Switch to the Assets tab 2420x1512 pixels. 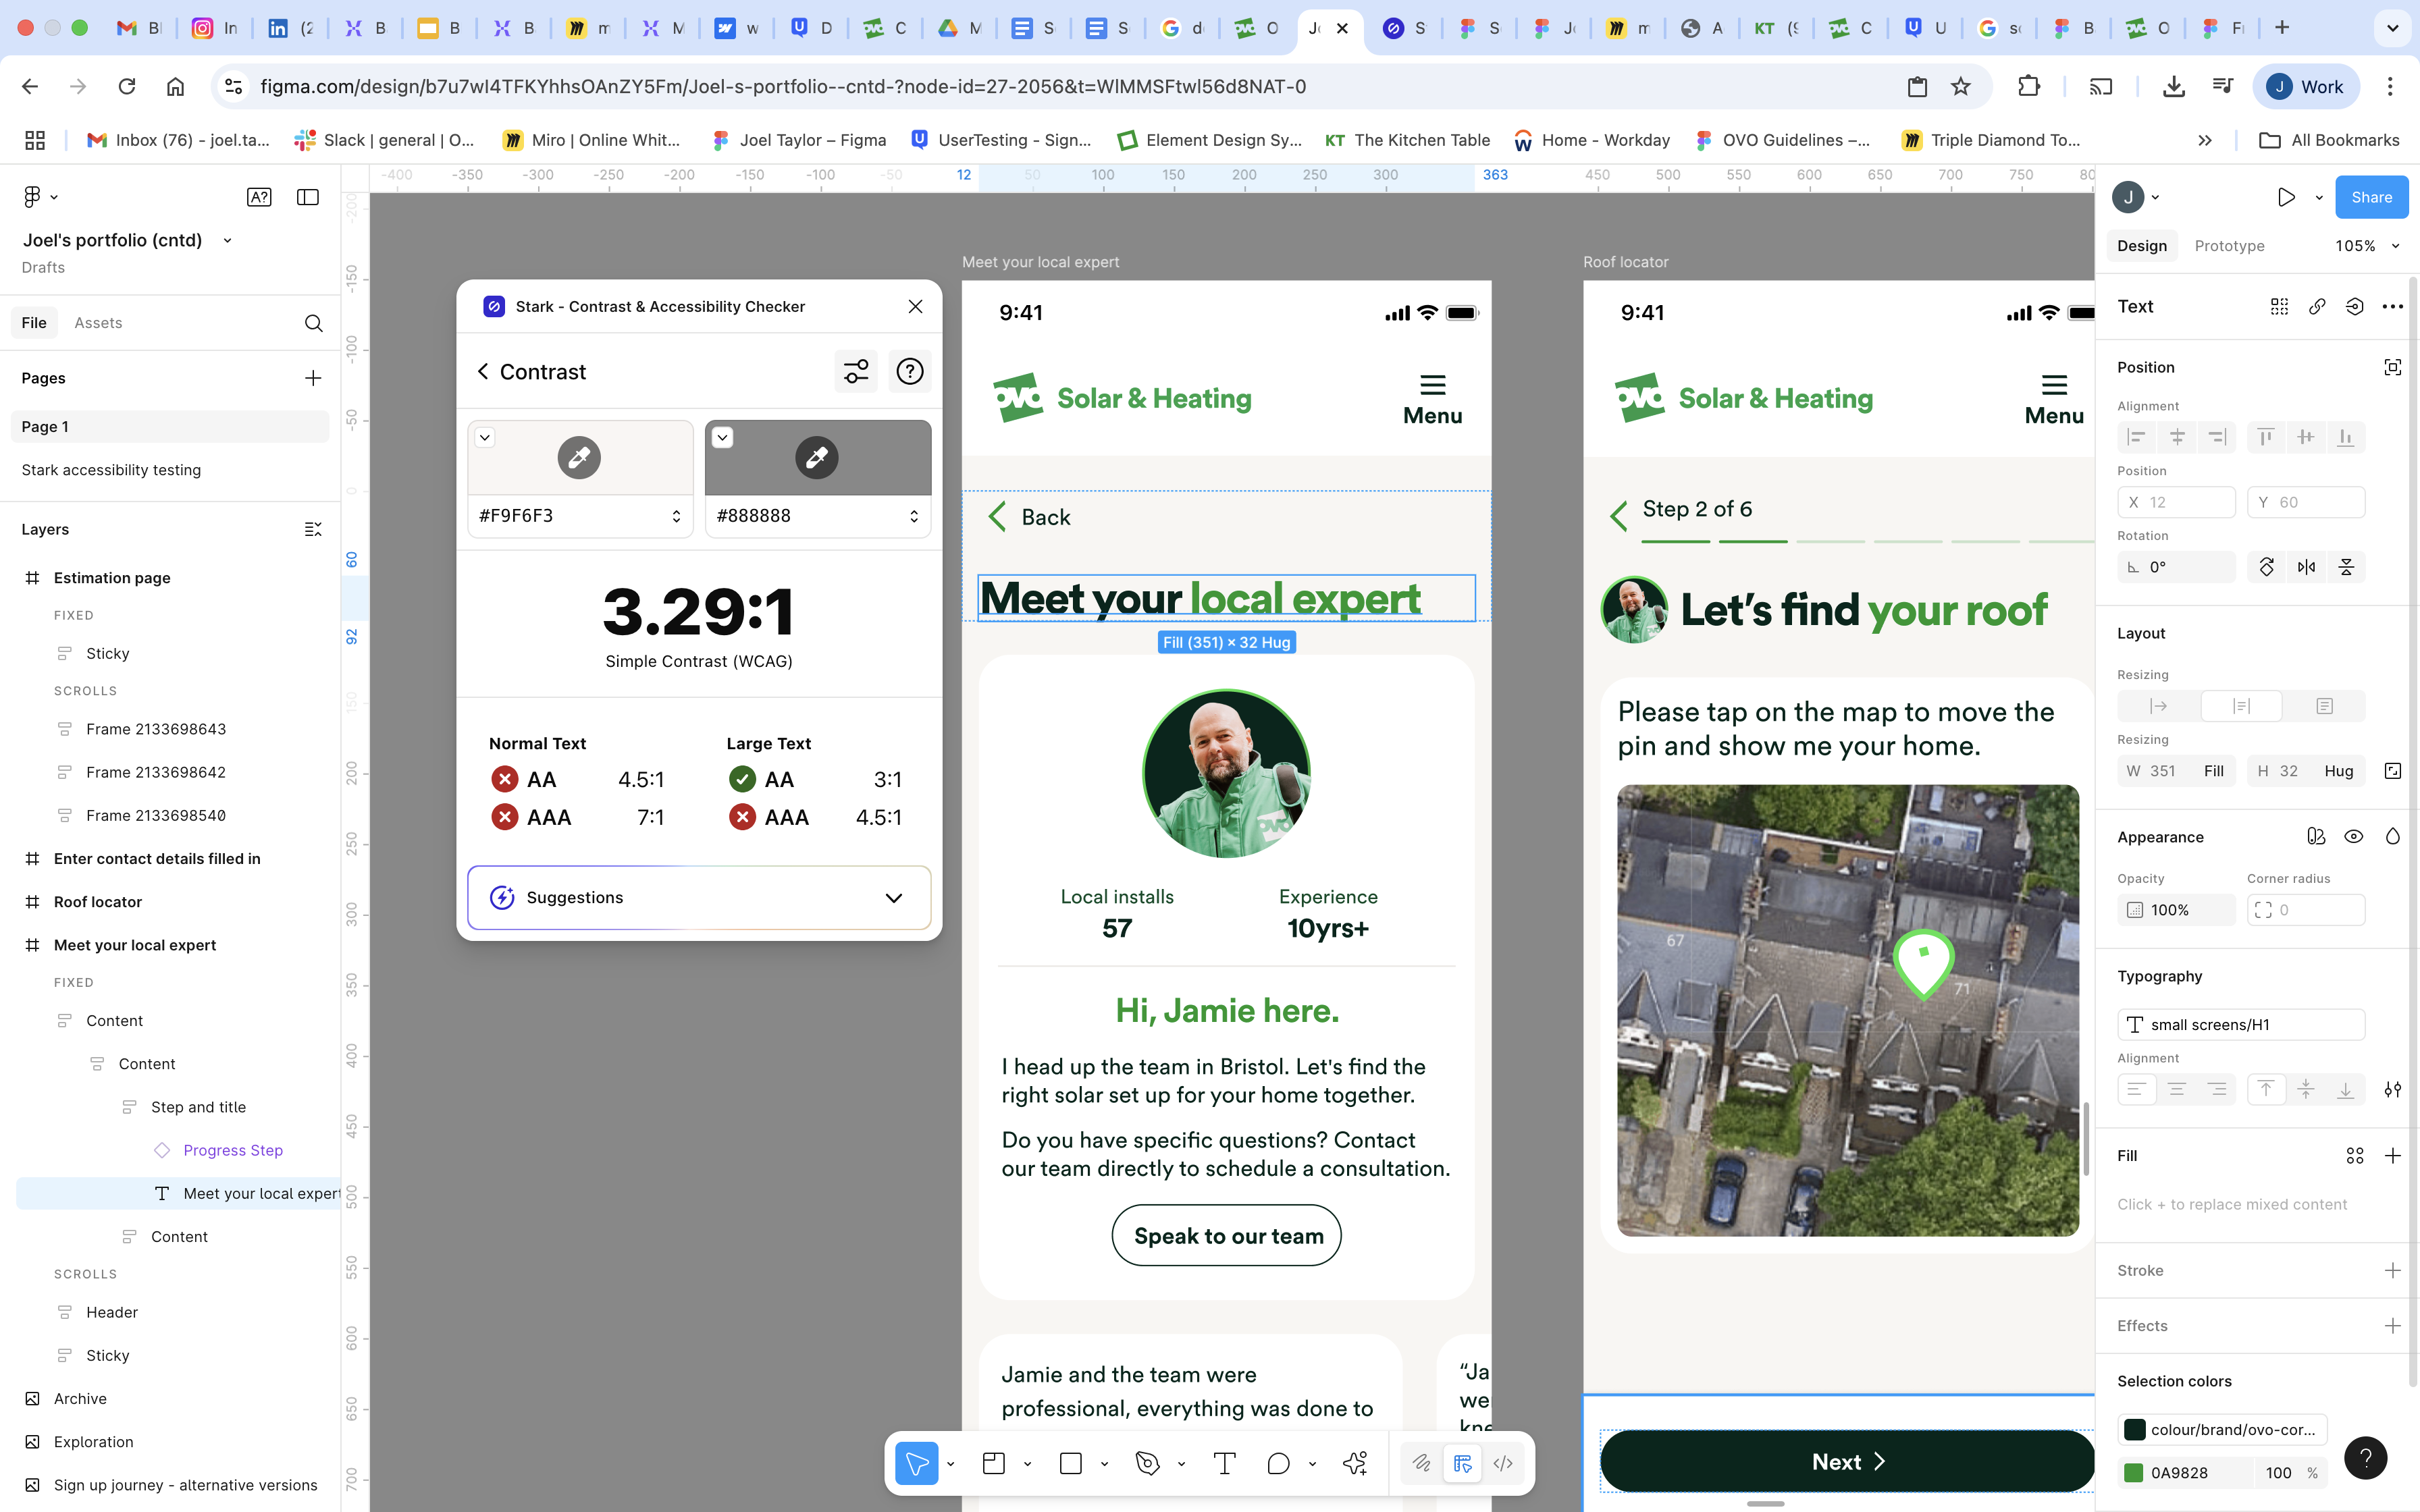(x=98, y=322)
